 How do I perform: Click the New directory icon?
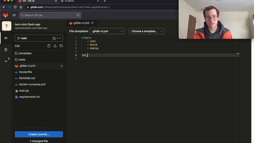tap(61, 46)
